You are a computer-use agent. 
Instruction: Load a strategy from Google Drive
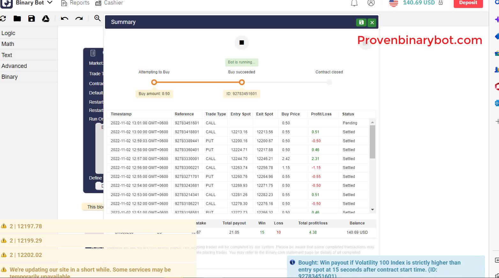pyautogui.click(x=46, y=18)
